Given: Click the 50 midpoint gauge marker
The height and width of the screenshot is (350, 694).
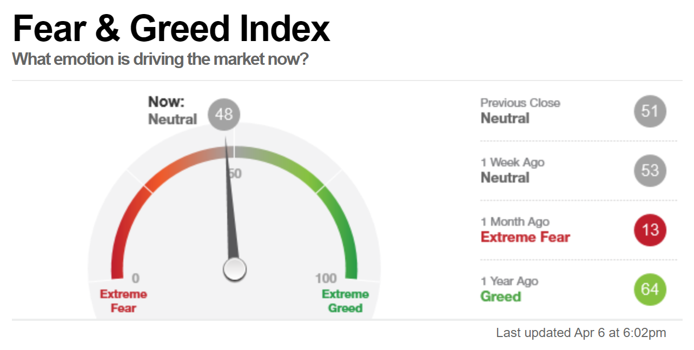Looking at the screenshot, I should pyautogui.click(x=234, y=174).
